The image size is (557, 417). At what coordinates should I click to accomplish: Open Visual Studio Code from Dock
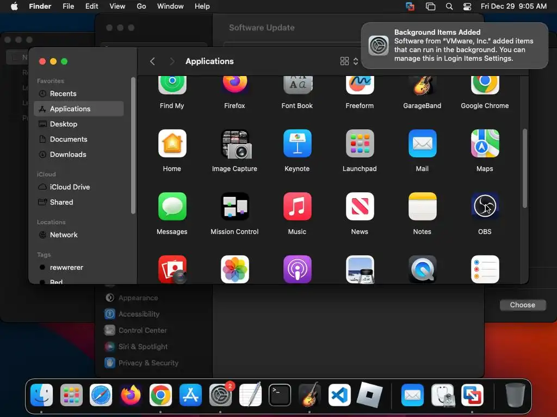tap(339, 395)
